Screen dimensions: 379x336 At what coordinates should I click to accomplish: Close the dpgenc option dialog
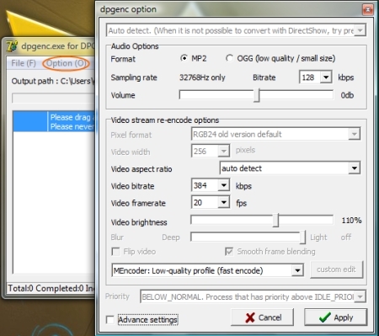(367, 10)
